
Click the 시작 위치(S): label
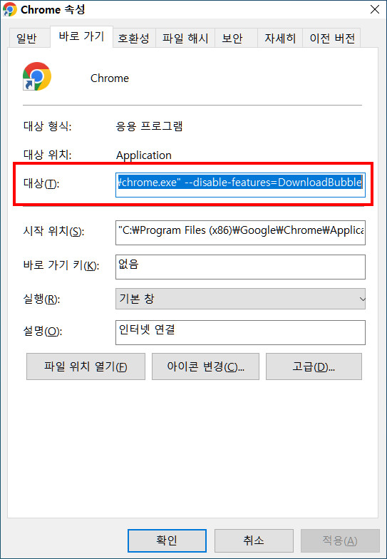(x=53, y=231)
